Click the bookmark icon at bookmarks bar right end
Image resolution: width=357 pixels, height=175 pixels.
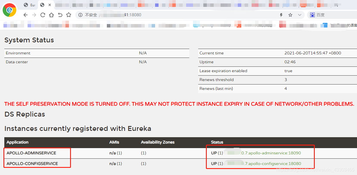click(x=325, y=25)
